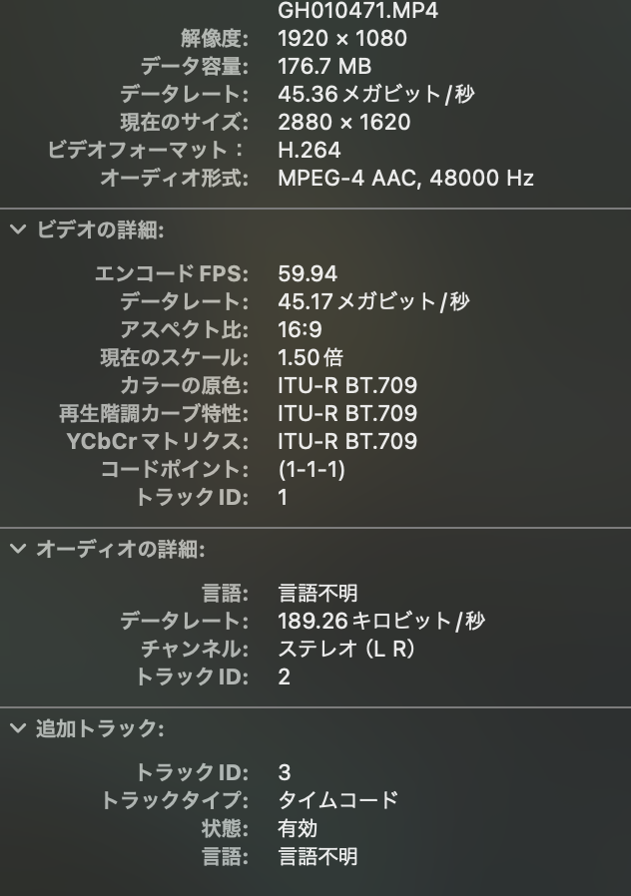Screen dimensions: 631x896
Task: Click the GH010471.MP4 file name
Action: (x=357, y=11)
